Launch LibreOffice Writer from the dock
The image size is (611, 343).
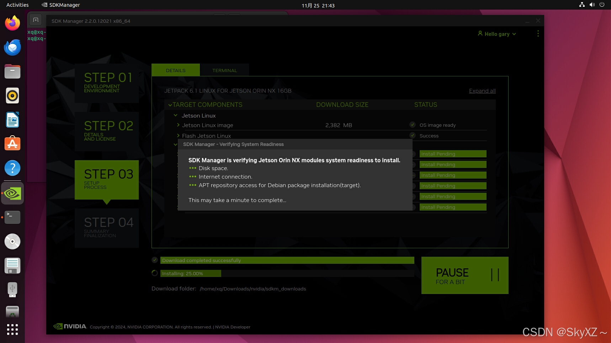pyautogui.click(x=12, y=120)
